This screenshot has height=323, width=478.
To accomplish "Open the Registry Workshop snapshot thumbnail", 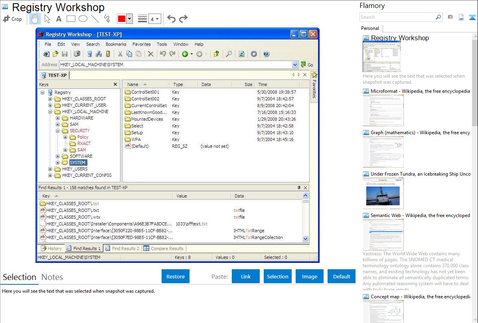I will pos(382,57).
